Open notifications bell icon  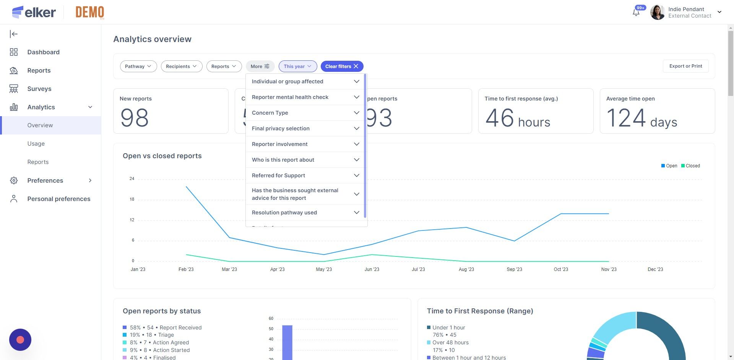[x=636, y=12]
